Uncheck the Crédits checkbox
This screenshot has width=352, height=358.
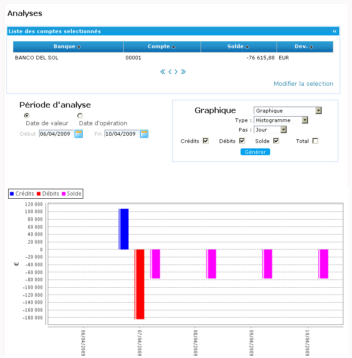[x=206, y=141]
